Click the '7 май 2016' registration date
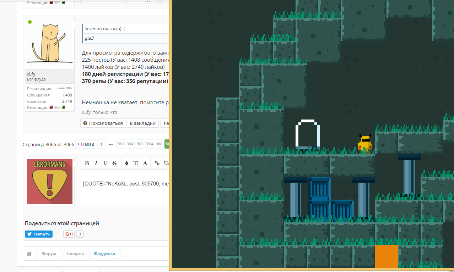This screenshot has height=272, width=454. (64, 88)
